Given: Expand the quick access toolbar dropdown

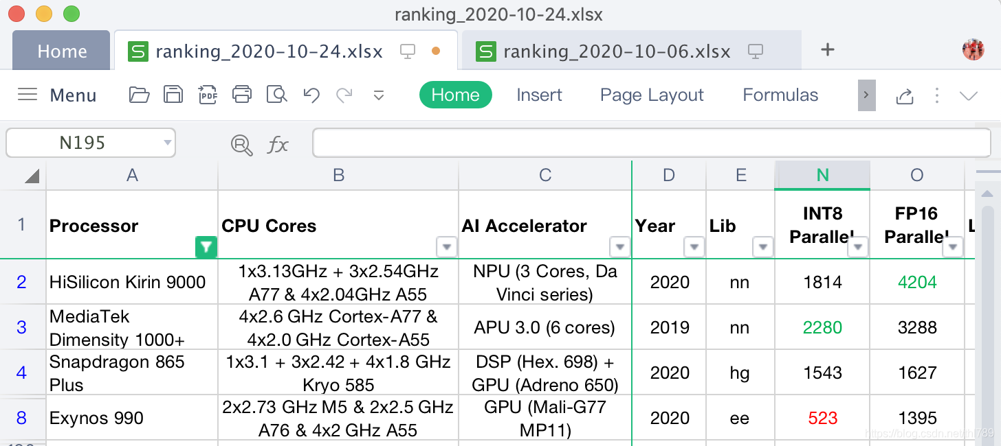Looking at the screenshot, I should point(378,95).
